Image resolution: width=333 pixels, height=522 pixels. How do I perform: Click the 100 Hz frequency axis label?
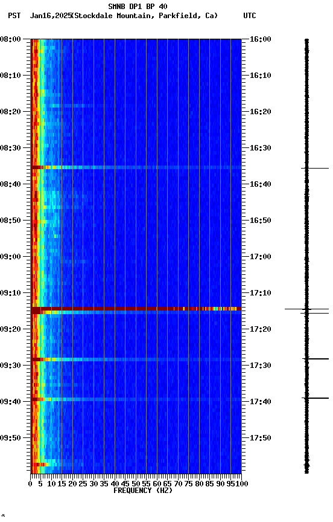click(x=242, y=484)
